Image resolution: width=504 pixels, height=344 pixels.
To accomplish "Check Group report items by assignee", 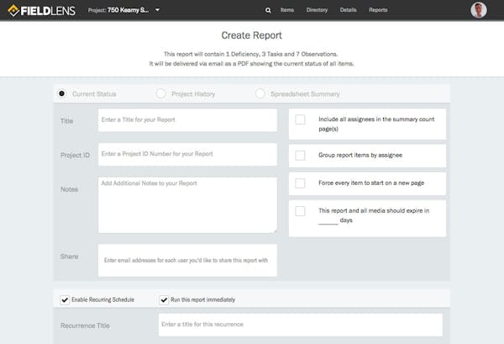I will click(300, 156).
